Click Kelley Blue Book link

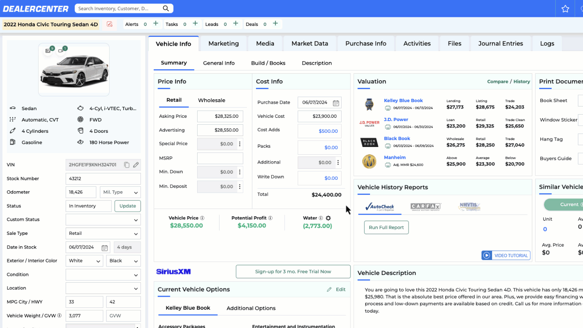tap(403, 100)
